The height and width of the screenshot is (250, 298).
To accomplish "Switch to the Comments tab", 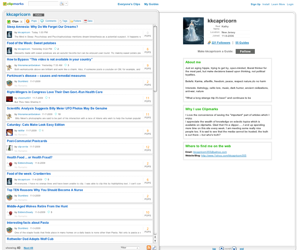I will [x=48, y=21].
